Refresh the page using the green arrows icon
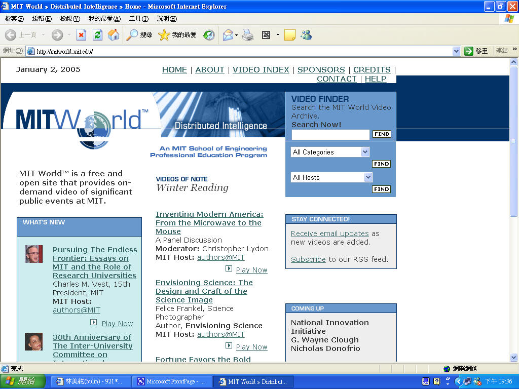The width and height of the screenshot is (519, 389). [x=98, y=35]
